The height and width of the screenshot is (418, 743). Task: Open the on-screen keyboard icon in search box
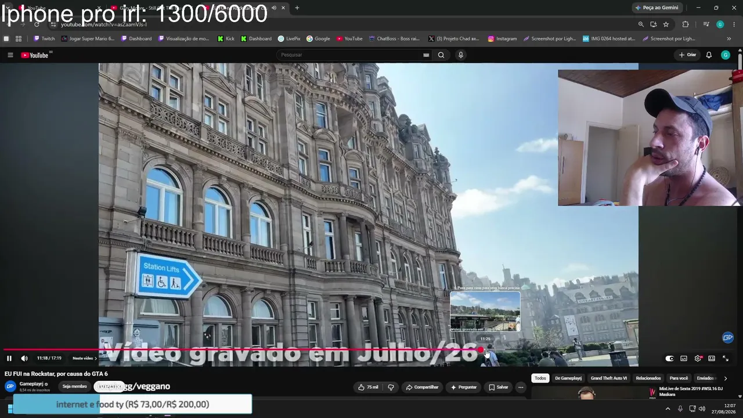[426, 55]
